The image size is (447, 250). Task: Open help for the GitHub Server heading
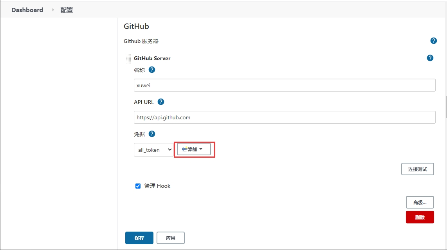[x=430, y=58]
